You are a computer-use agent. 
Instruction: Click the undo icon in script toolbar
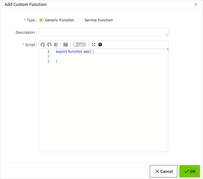(x=43, y=44)
